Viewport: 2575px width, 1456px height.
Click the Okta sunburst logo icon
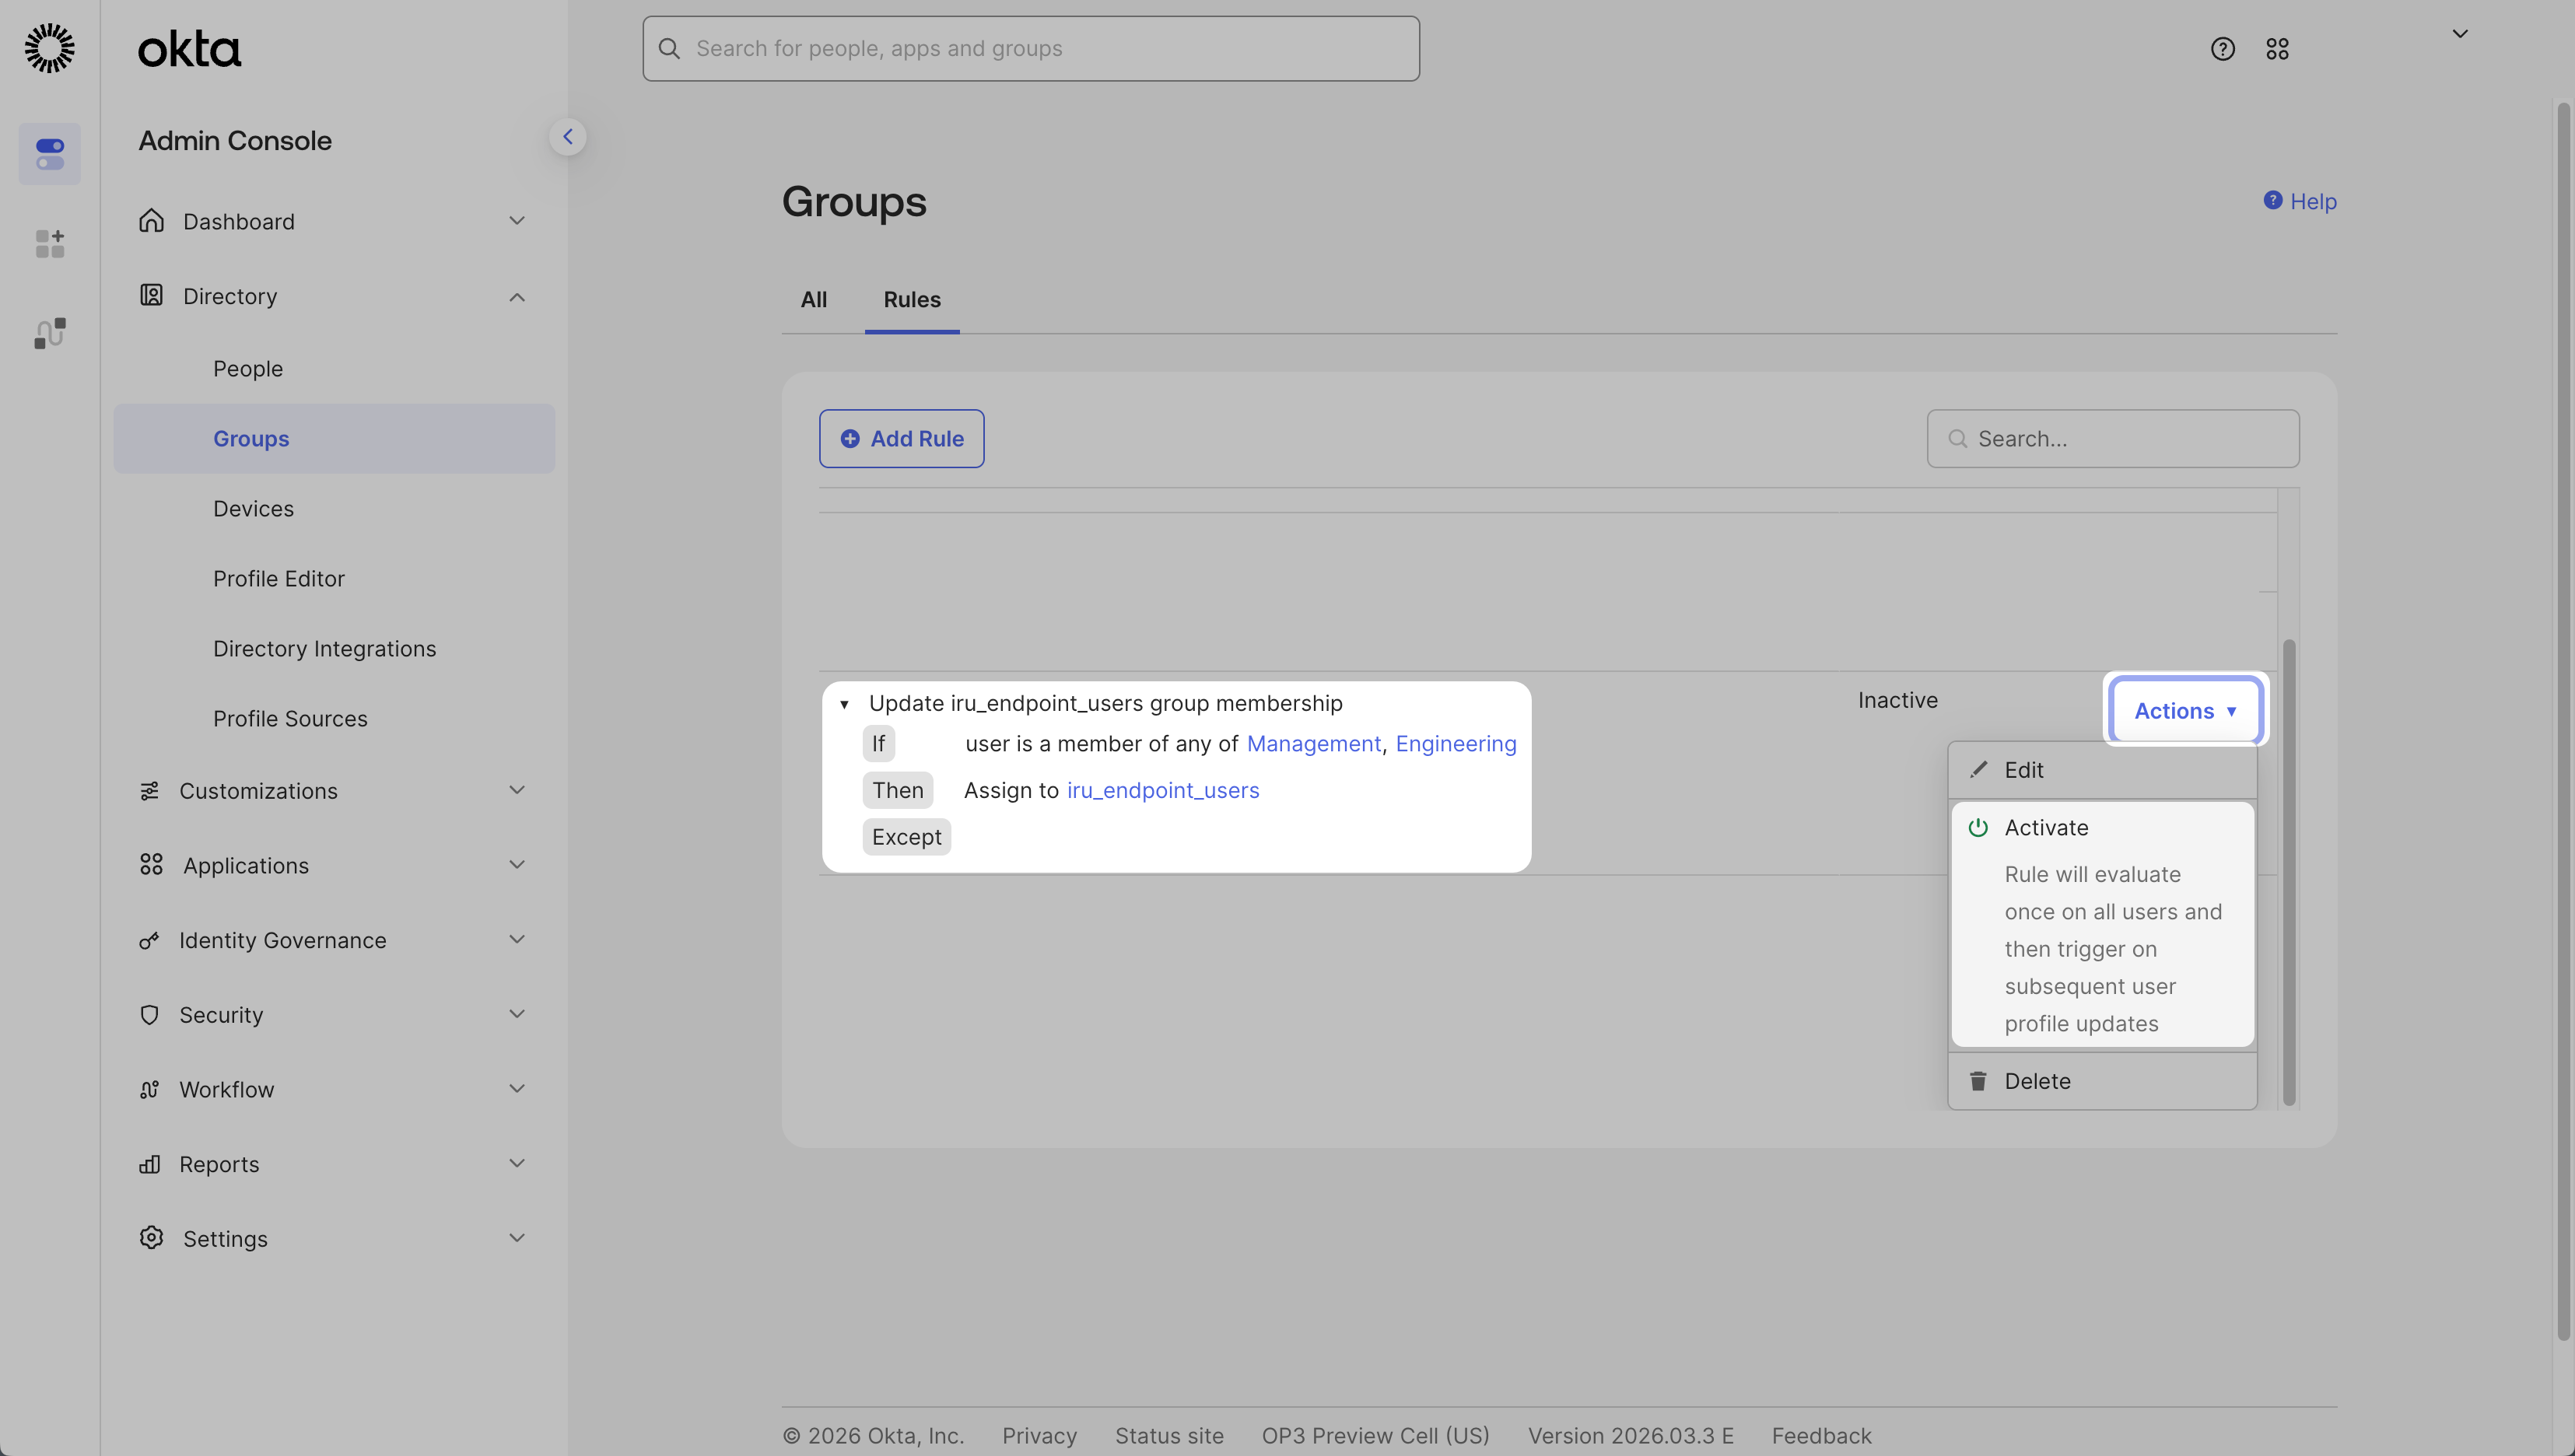point(49,48)
